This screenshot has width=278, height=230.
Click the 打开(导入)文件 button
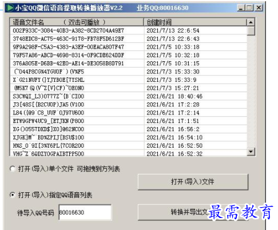[x=193, y=182]
